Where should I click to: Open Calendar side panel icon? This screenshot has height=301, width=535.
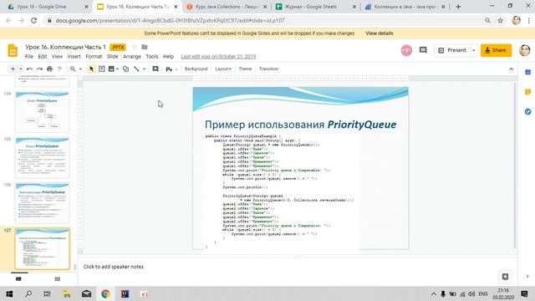pyautogui.click(x=527, y=73)
